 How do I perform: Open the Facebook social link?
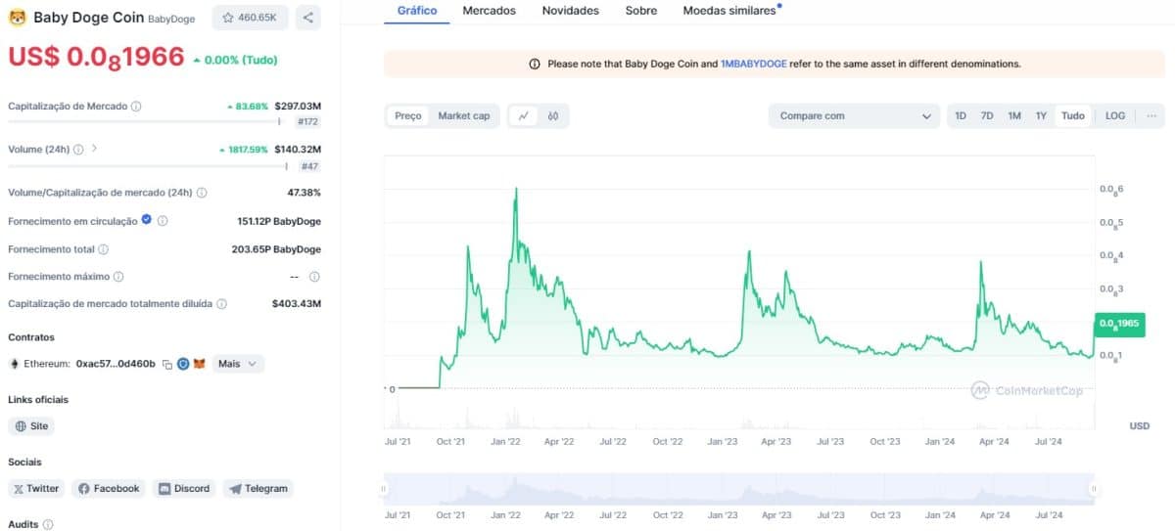pyautogui.click(x=109, y=488)
